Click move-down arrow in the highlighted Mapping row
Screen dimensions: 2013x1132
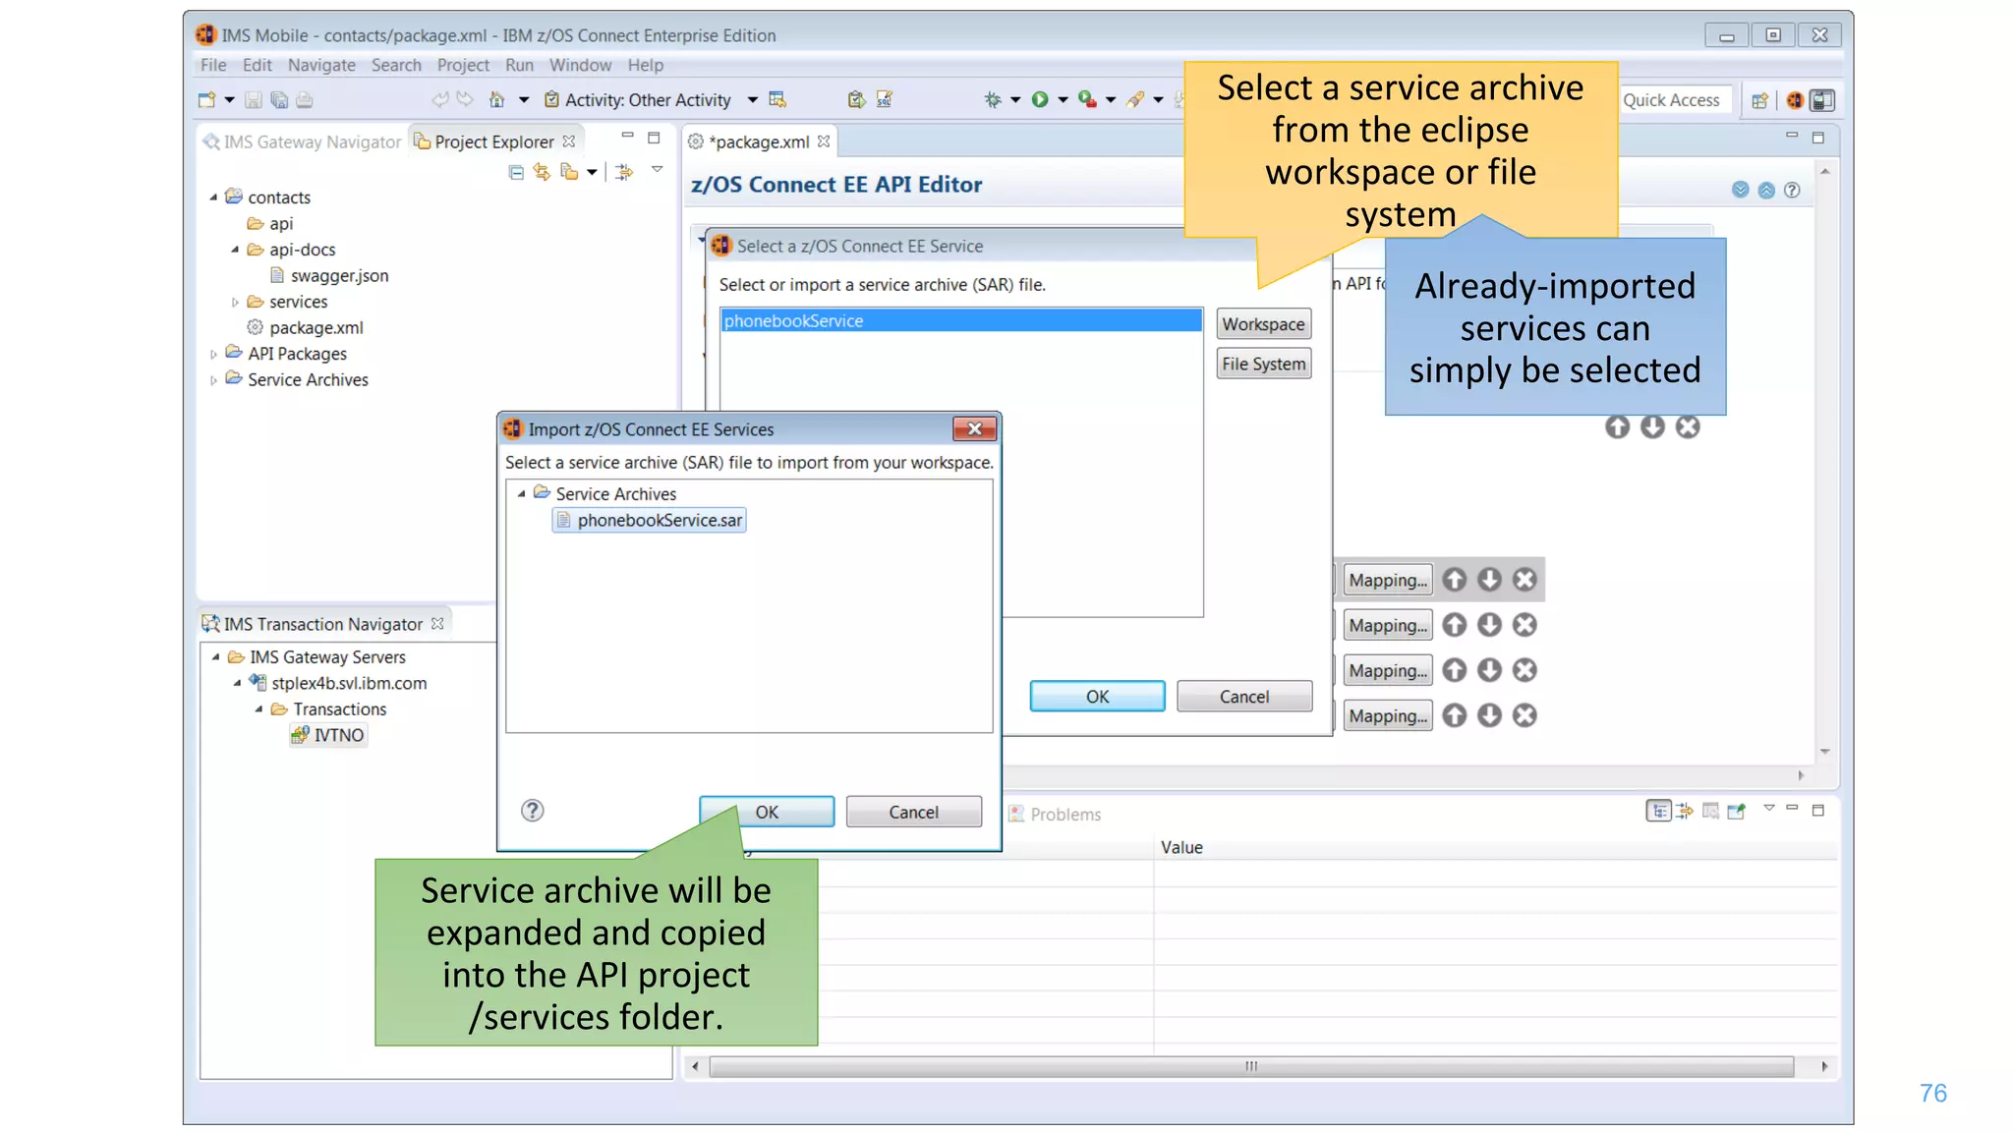click(1490, 580)
